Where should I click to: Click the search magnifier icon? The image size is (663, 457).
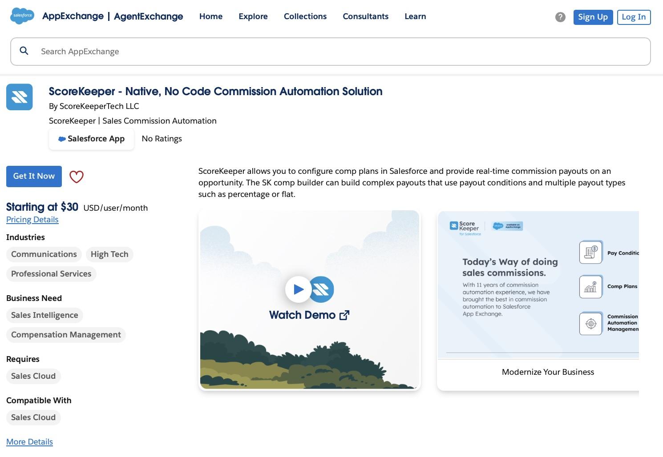click(x=24, y=51)
